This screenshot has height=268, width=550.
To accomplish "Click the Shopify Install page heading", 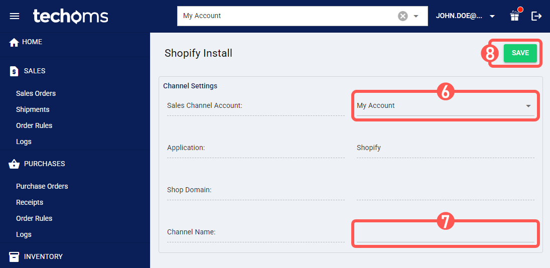I will [x=199, y=53].
